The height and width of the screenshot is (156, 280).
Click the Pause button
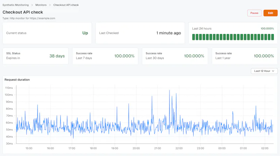tap(254, 13)
